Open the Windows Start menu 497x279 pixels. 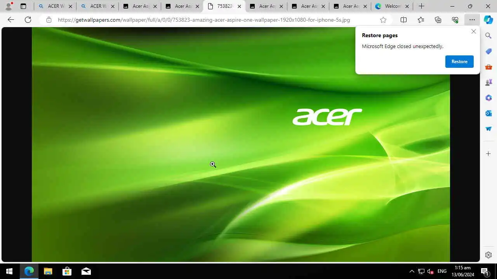click(9, 271)
